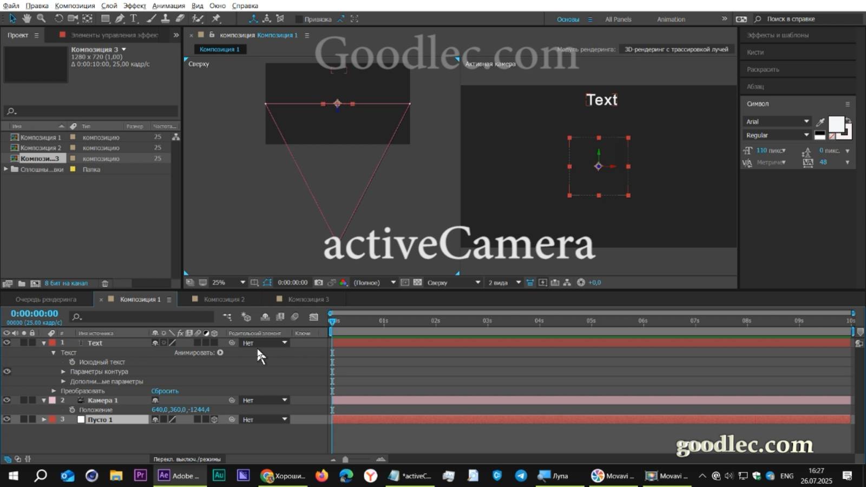This screenshot has height=487, width=866.
Task: Hide the Камера 1 layer
Action: pyautogui.click(x=7, y=400)
